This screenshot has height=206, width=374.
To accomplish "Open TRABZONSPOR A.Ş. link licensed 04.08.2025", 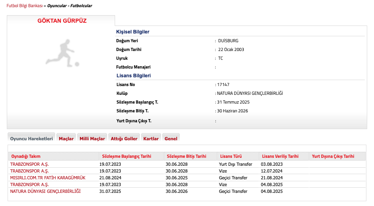I will [29, 184].
